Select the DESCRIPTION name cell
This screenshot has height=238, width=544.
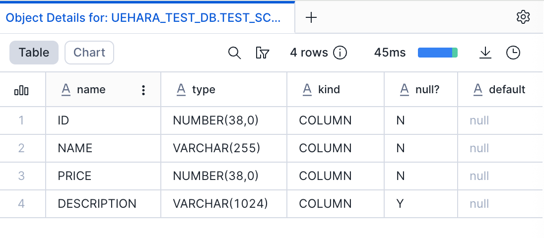pos(97,204)
